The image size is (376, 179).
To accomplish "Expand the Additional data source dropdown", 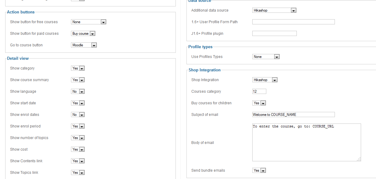I will click(274, 10).
